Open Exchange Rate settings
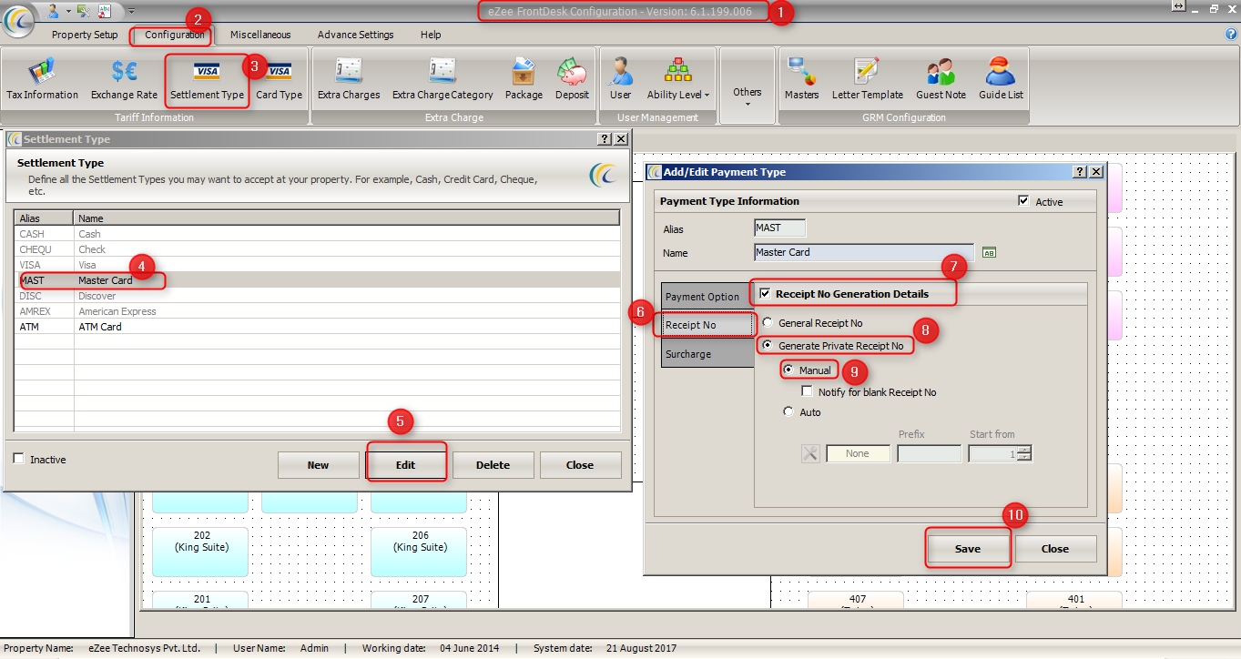Viewport: 1241px width, 659px height. (125, 79)
